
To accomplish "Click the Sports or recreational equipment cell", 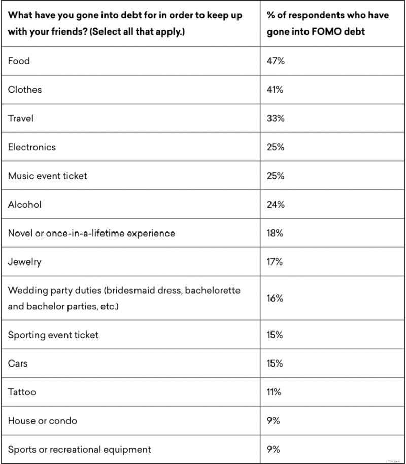I will click(x=79, y=449).
